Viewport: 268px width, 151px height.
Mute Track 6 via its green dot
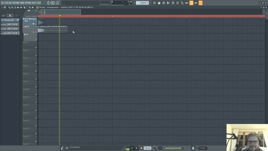(36, 63)
